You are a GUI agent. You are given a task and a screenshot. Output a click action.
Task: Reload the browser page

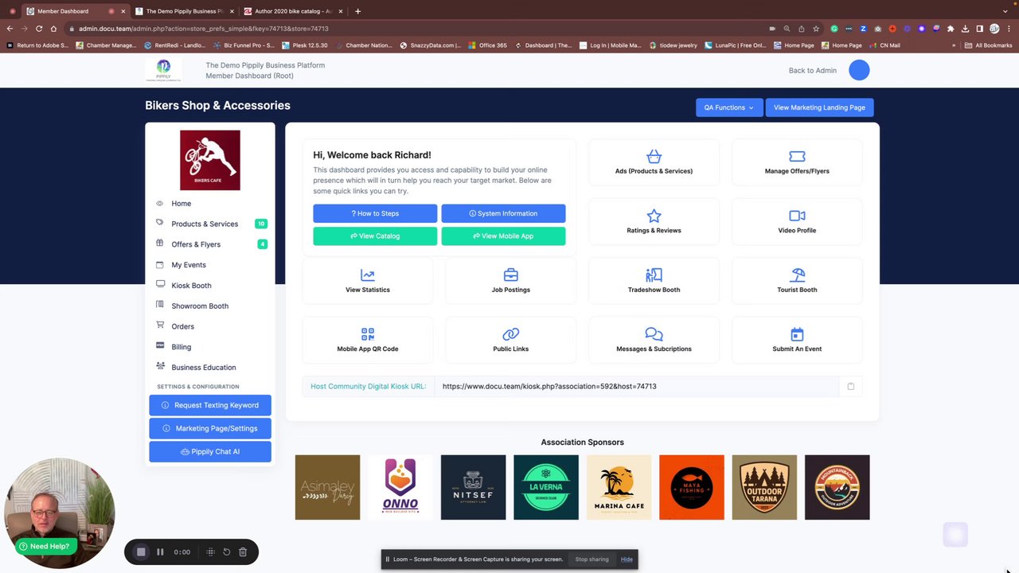click(39, 29)
